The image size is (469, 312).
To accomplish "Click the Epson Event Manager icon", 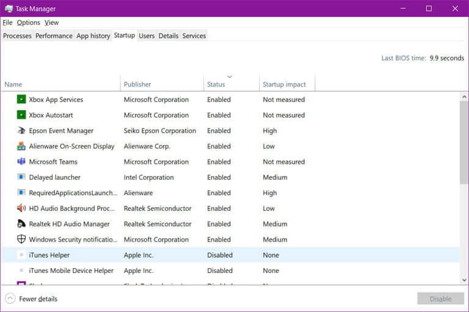I will 21,130.
